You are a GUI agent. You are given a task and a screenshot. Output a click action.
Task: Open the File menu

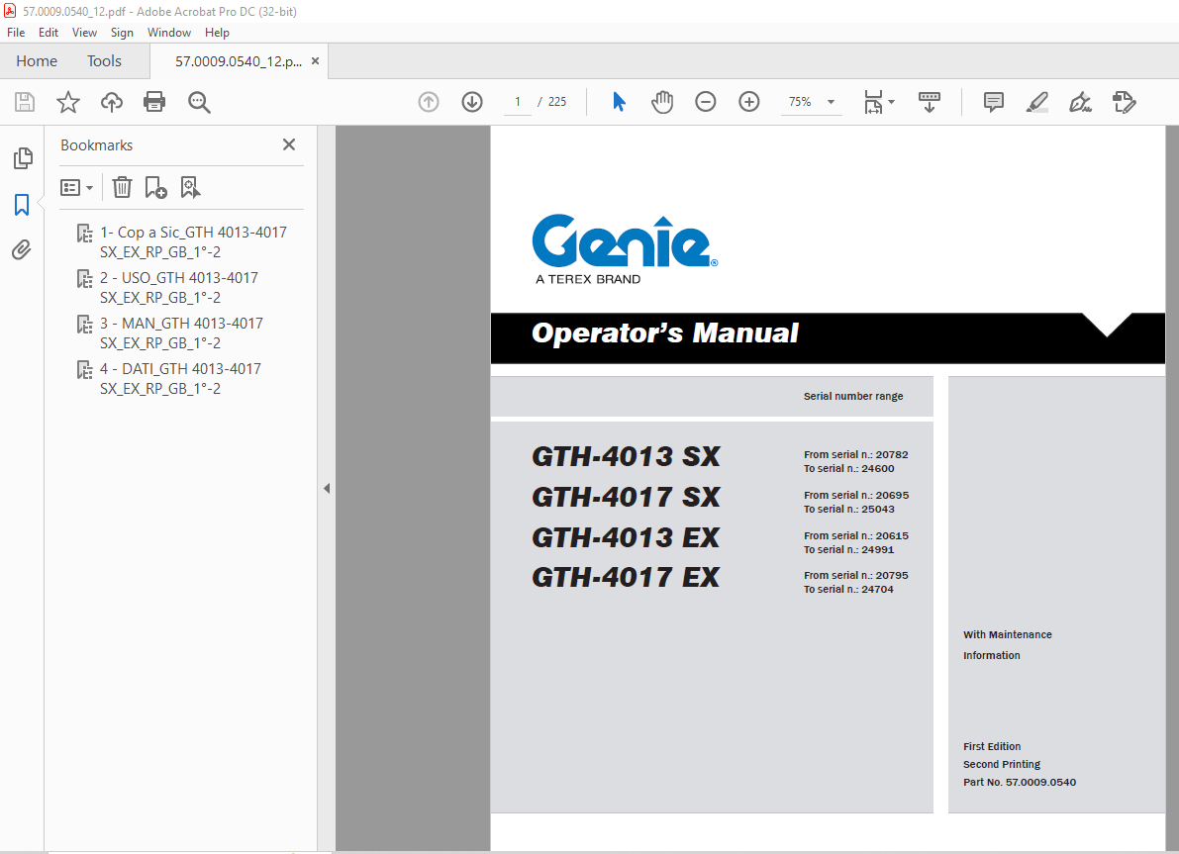[x=16, y=33]
